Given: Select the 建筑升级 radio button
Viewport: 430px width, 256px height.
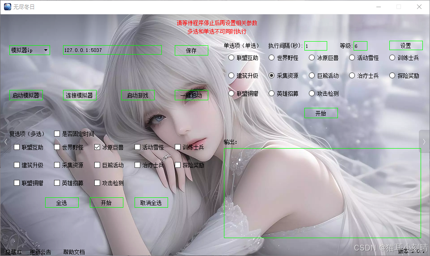Looking at the screenshot, I should click(232, 76).
